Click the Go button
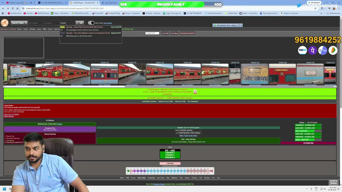 coord(81,23)
